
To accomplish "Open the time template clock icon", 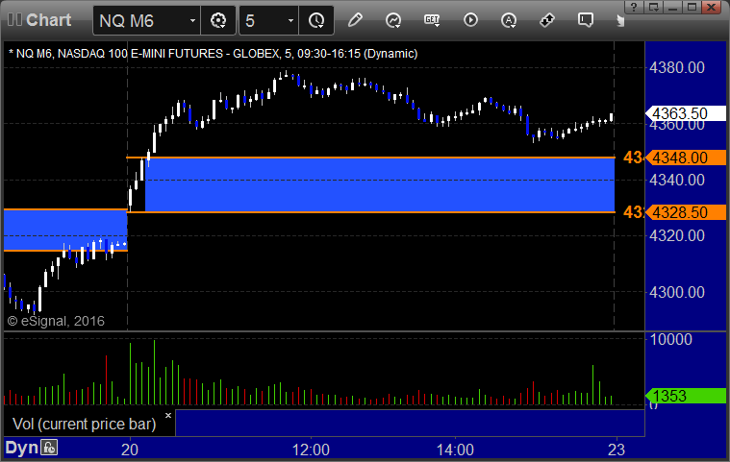I will point(316,20).
